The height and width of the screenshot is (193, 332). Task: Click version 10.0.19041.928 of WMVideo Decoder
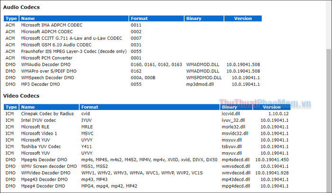272,173
